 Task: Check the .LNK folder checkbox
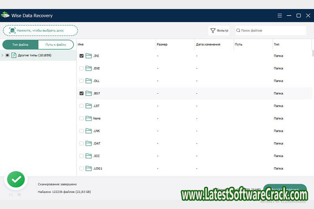pos(82,131)
